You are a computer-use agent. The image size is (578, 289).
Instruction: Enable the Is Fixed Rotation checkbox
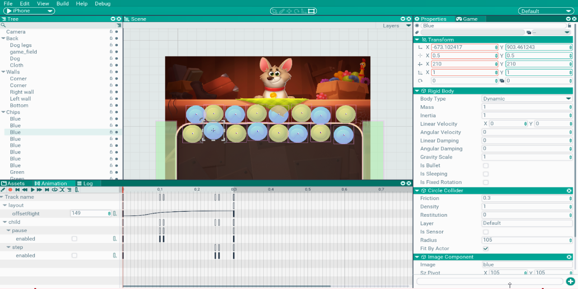pyautogui.click(x=486, y=182)
